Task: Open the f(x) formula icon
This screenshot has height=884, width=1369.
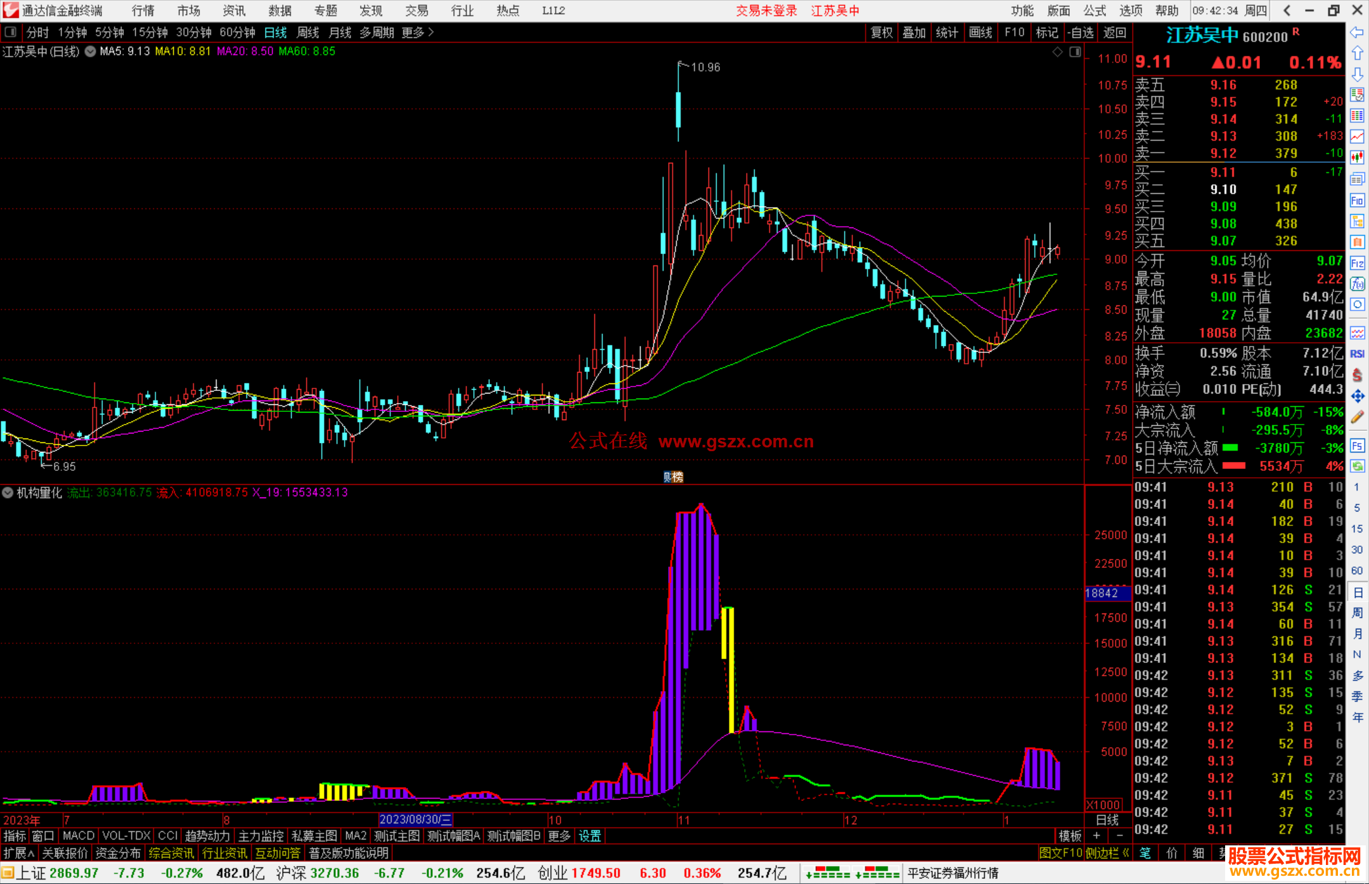Action: [x=1357, y=284]
